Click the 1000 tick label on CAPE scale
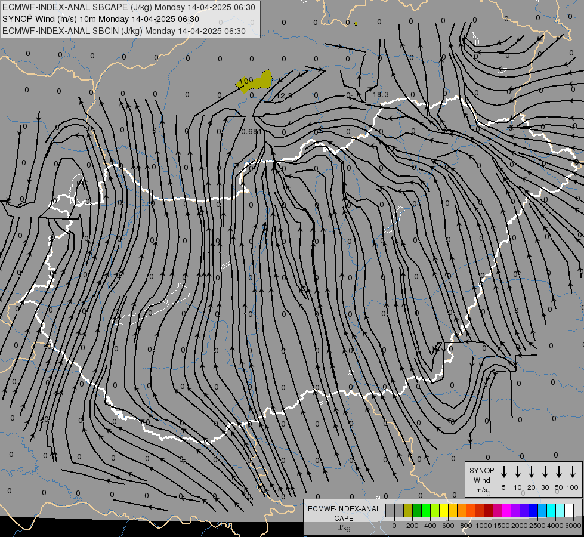Viewport: 584px width, 537px height. (484, 526)
